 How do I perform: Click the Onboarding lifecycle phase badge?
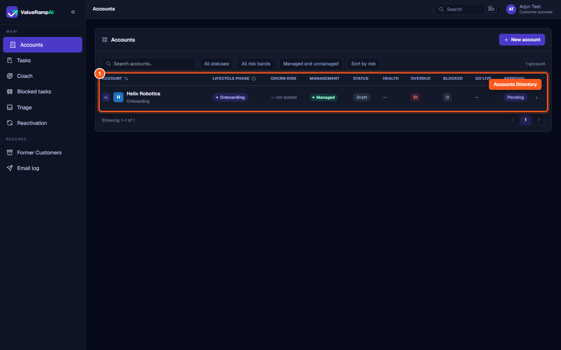pos(230,97)
